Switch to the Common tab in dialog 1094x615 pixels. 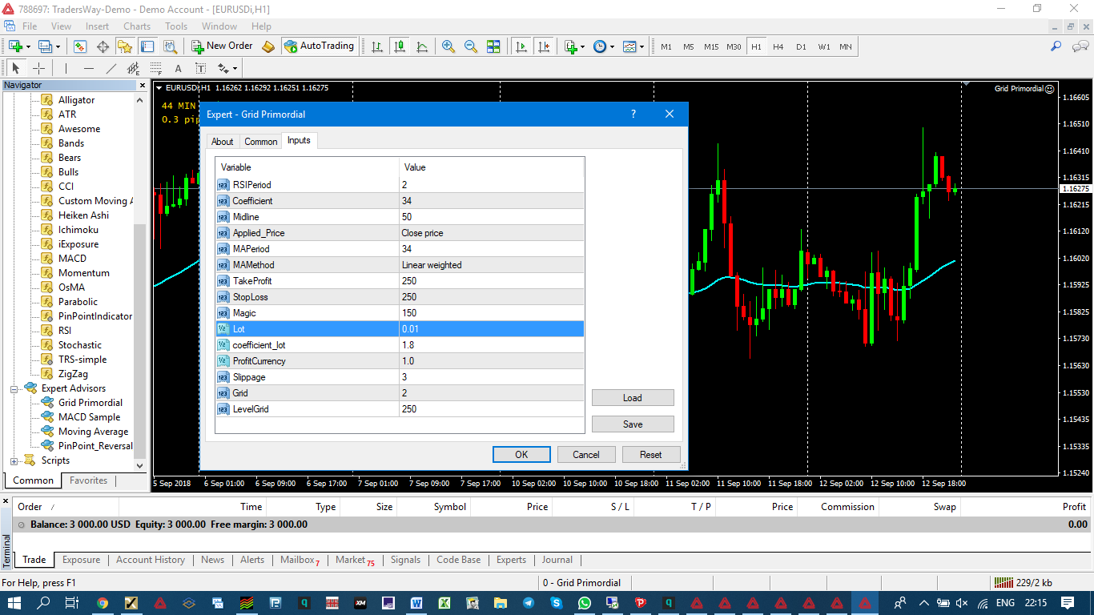point(261,142)
